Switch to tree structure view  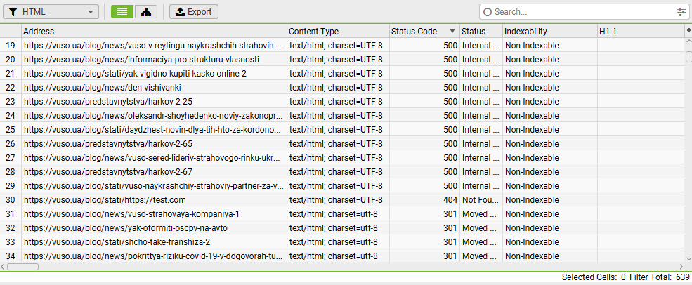pyautogui.click(x=145, y=12)
